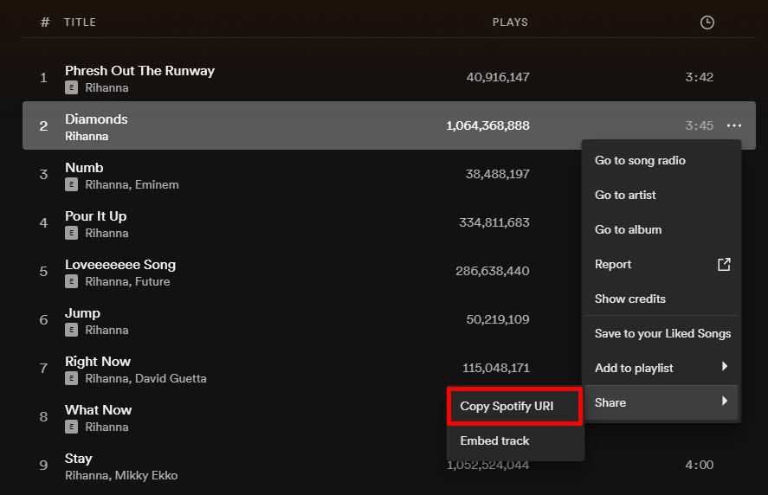This screenshot has width=768, height=495.
Task: Click the explicit badge under Jump
Action: [x=71, y=330]
